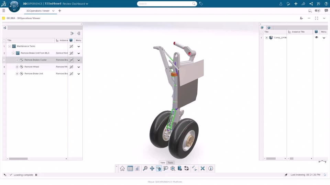Click the Share arrow icon in top bar

304,4
